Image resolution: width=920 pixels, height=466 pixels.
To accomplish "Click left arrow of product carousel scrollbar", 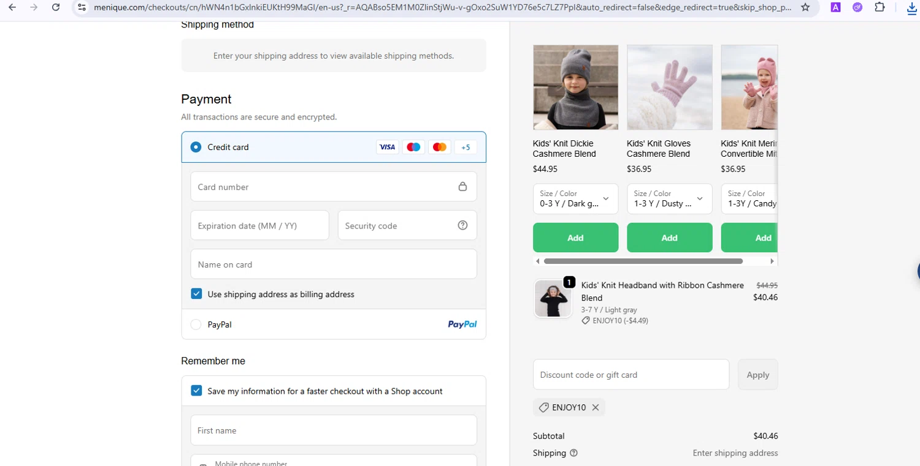I will [538, 261].
